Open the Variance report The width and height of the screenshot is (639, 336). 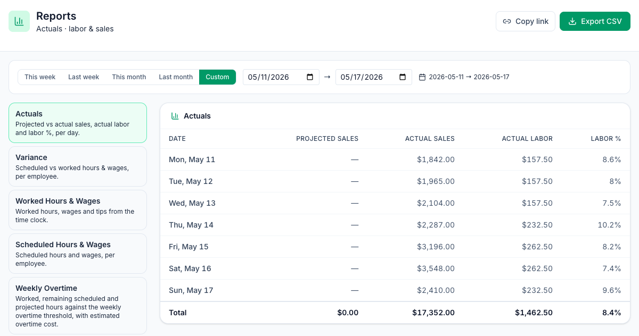[x=78, y=166]
